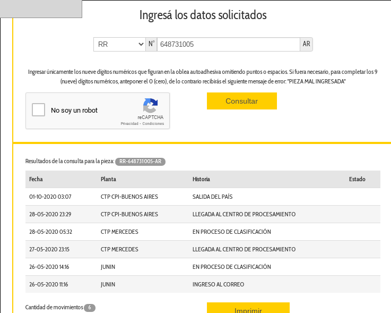Click the Estado column header

coord(357,179)
